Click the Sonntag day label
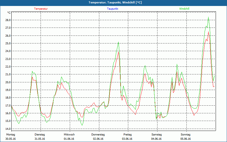The height and width of the screenshot is (142, 227). (186, 135)
